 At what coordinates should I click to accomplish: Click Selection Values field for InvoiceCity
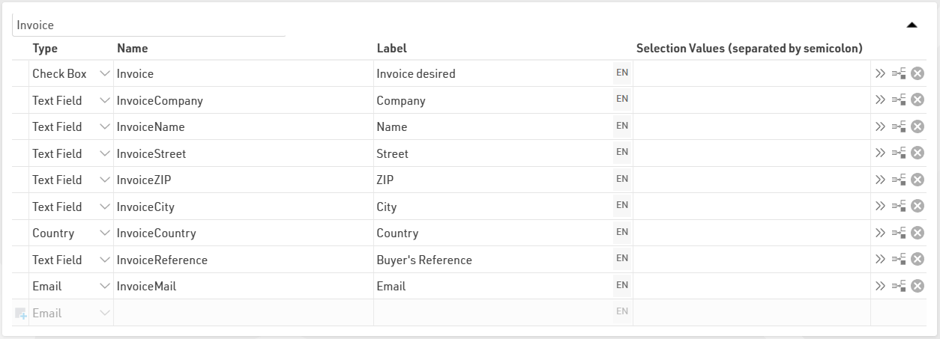pyautogui.click(x=751, y=207)
